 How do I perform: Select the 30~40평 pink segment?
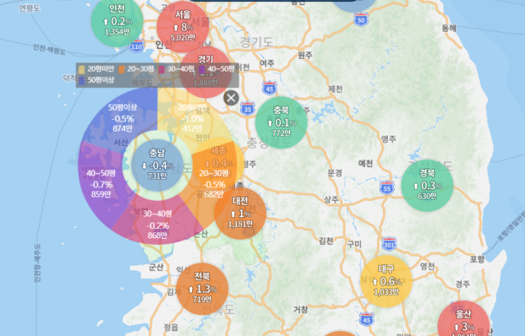[x=156, y=225]
